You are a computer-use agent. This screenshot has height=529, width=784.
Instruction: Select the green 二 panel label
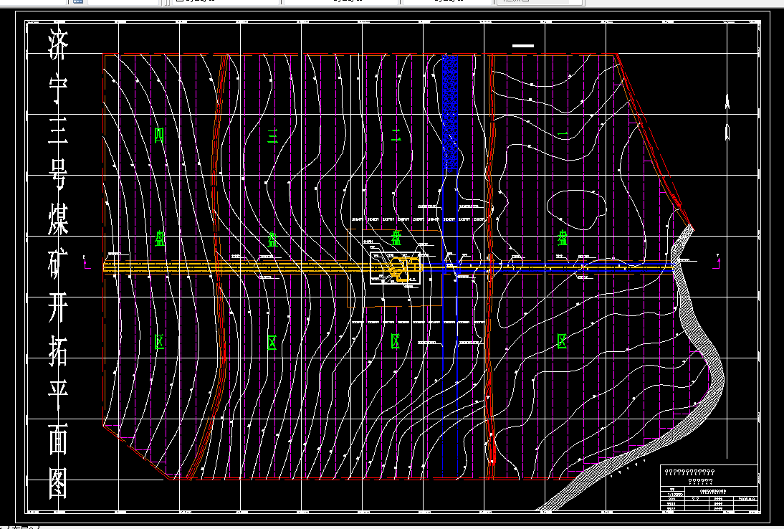396,135
